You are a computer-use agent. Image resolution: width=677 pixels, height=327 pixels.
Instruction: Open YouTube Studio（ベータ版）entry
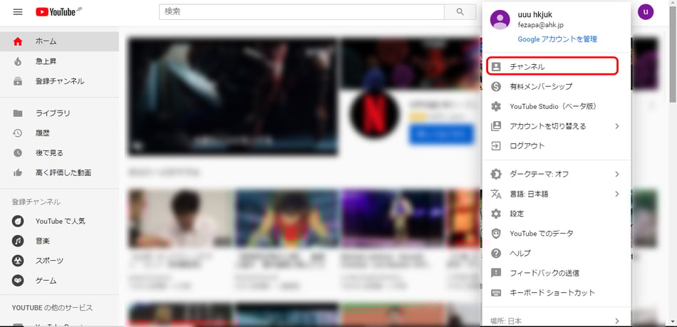557,106
